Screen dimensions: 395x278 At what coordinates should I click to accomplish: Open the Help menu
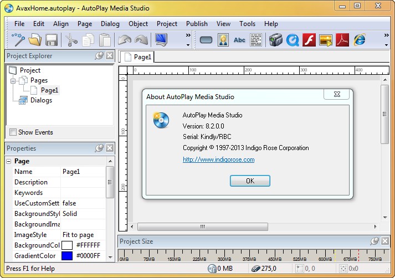pos(271,24)
